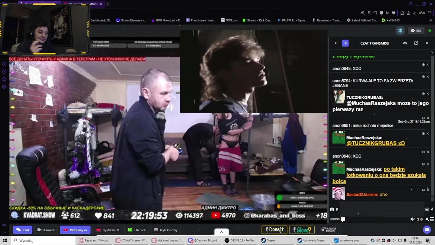Click the Najlepsze Momenty button
The height and width of the screenshot is (245, 435).
329,230
